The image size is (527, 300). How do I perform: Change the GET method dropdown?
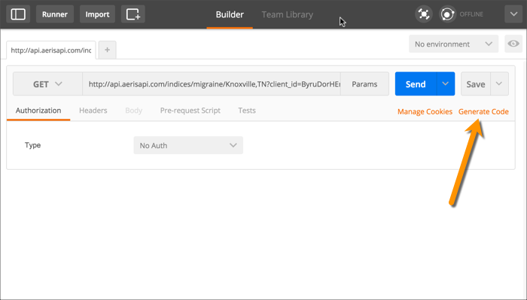click(47, 84)
